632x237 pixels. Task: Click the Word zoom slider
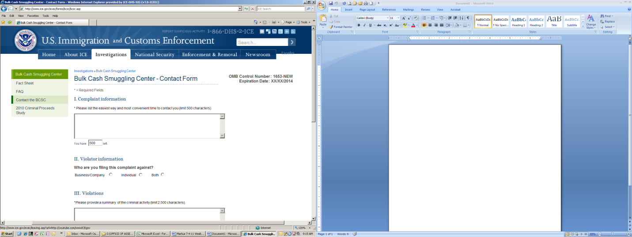[x=613, y=234]
